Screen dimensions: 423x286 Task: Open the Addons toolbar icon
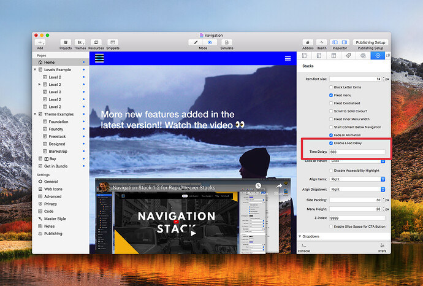point(308,42)
